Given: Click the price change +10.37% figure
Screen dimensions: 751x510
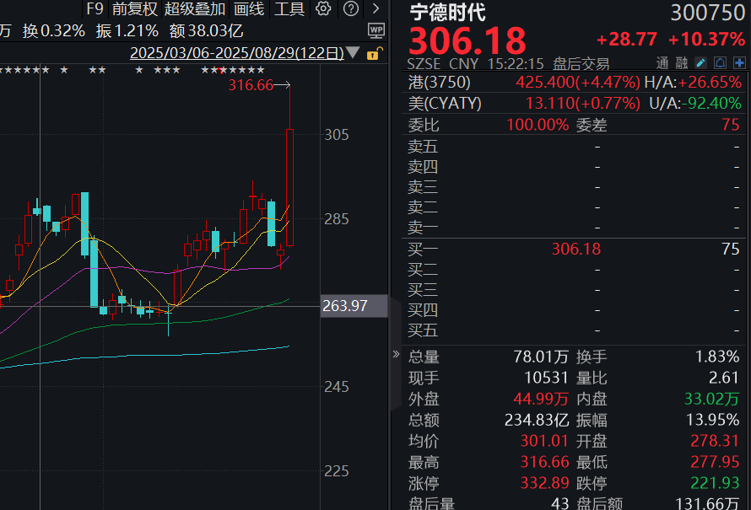Looking at the screenshot, I should coord(707,40).
